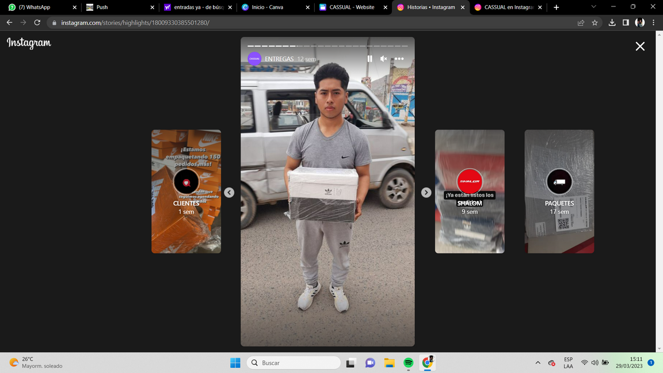Show hidden system tray icons
Image resolution: width=663 pixels, height=373 pixels.
538,363
